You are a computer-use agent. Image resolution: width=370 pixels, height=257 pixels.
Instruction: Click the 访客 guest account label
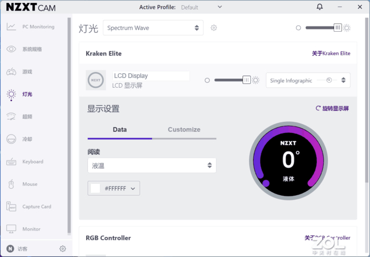click(x=23, y=249)
